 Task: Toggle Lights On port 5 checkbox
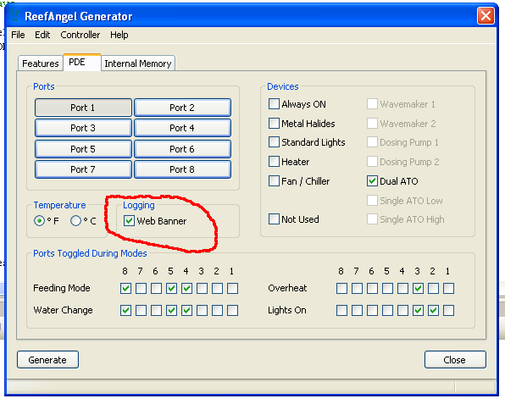click(387, 311)
